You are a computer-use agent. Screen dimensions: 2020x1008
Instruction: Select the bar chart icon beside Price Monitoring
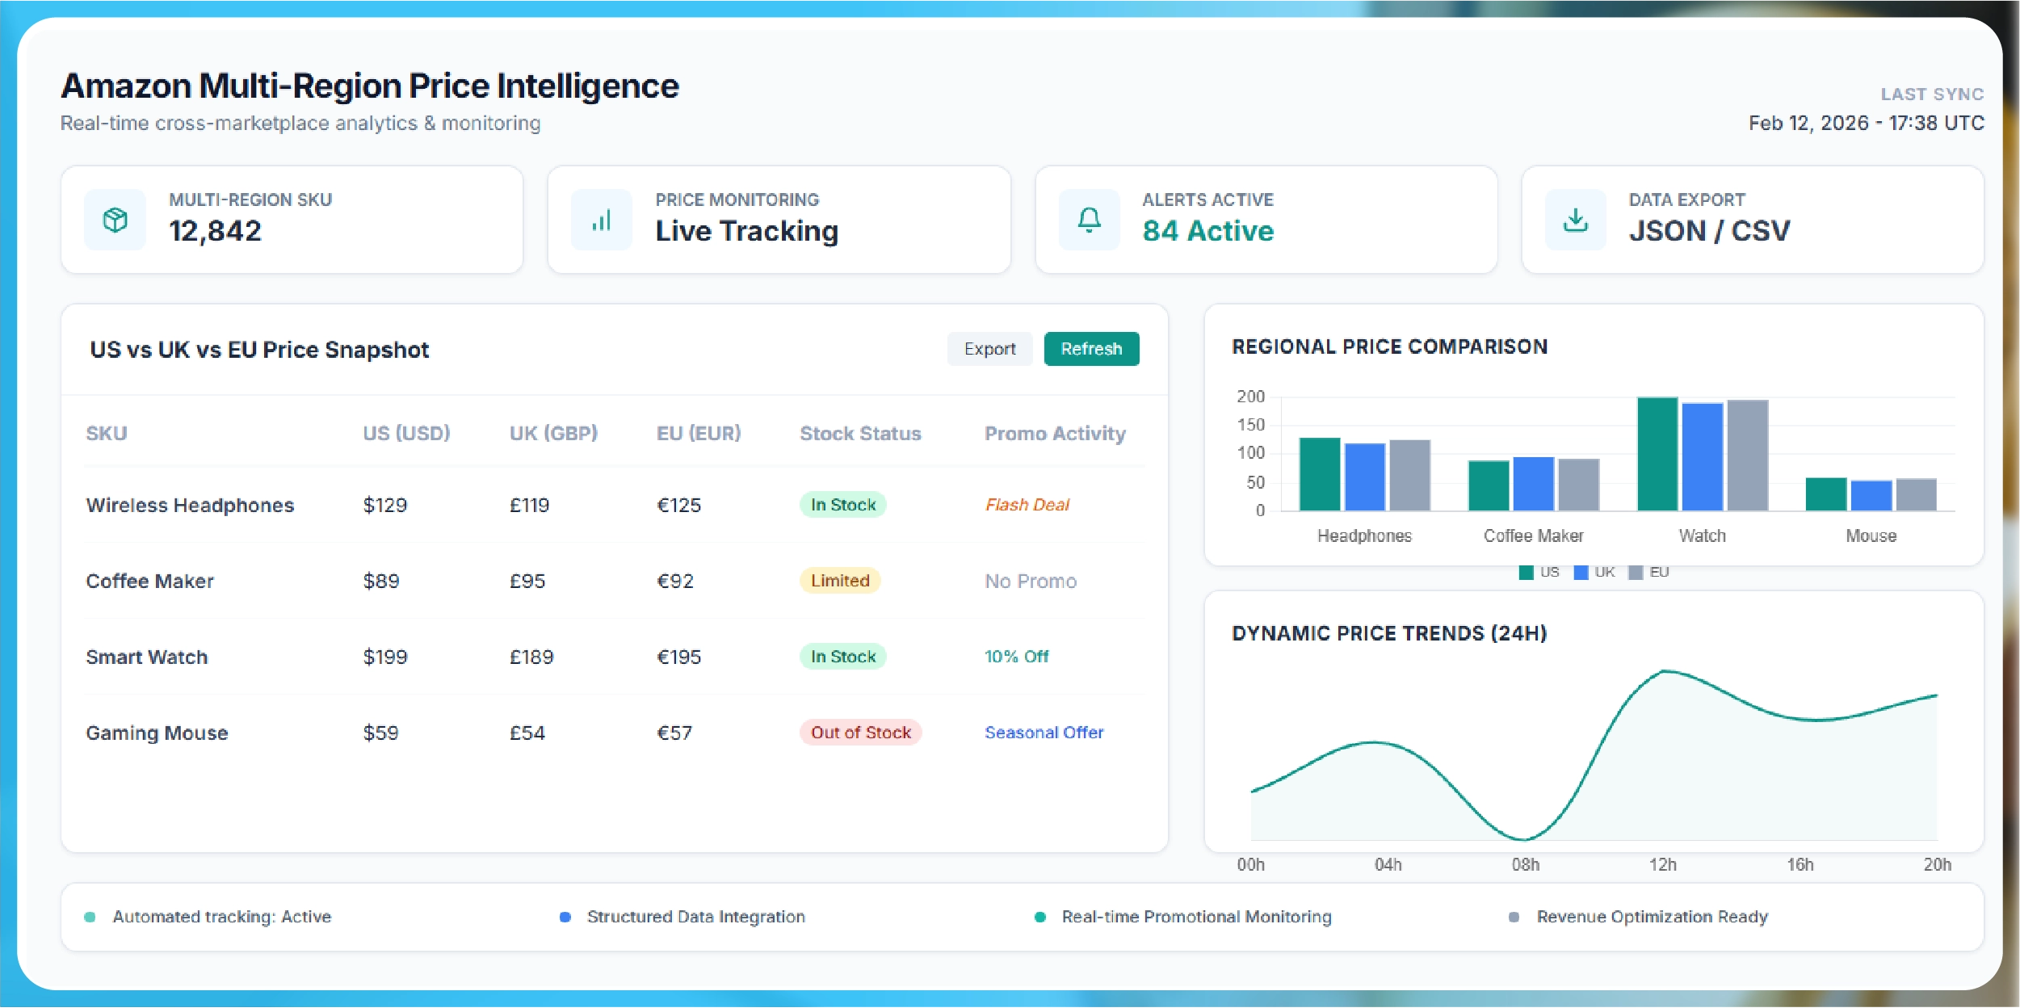[602, 219]
